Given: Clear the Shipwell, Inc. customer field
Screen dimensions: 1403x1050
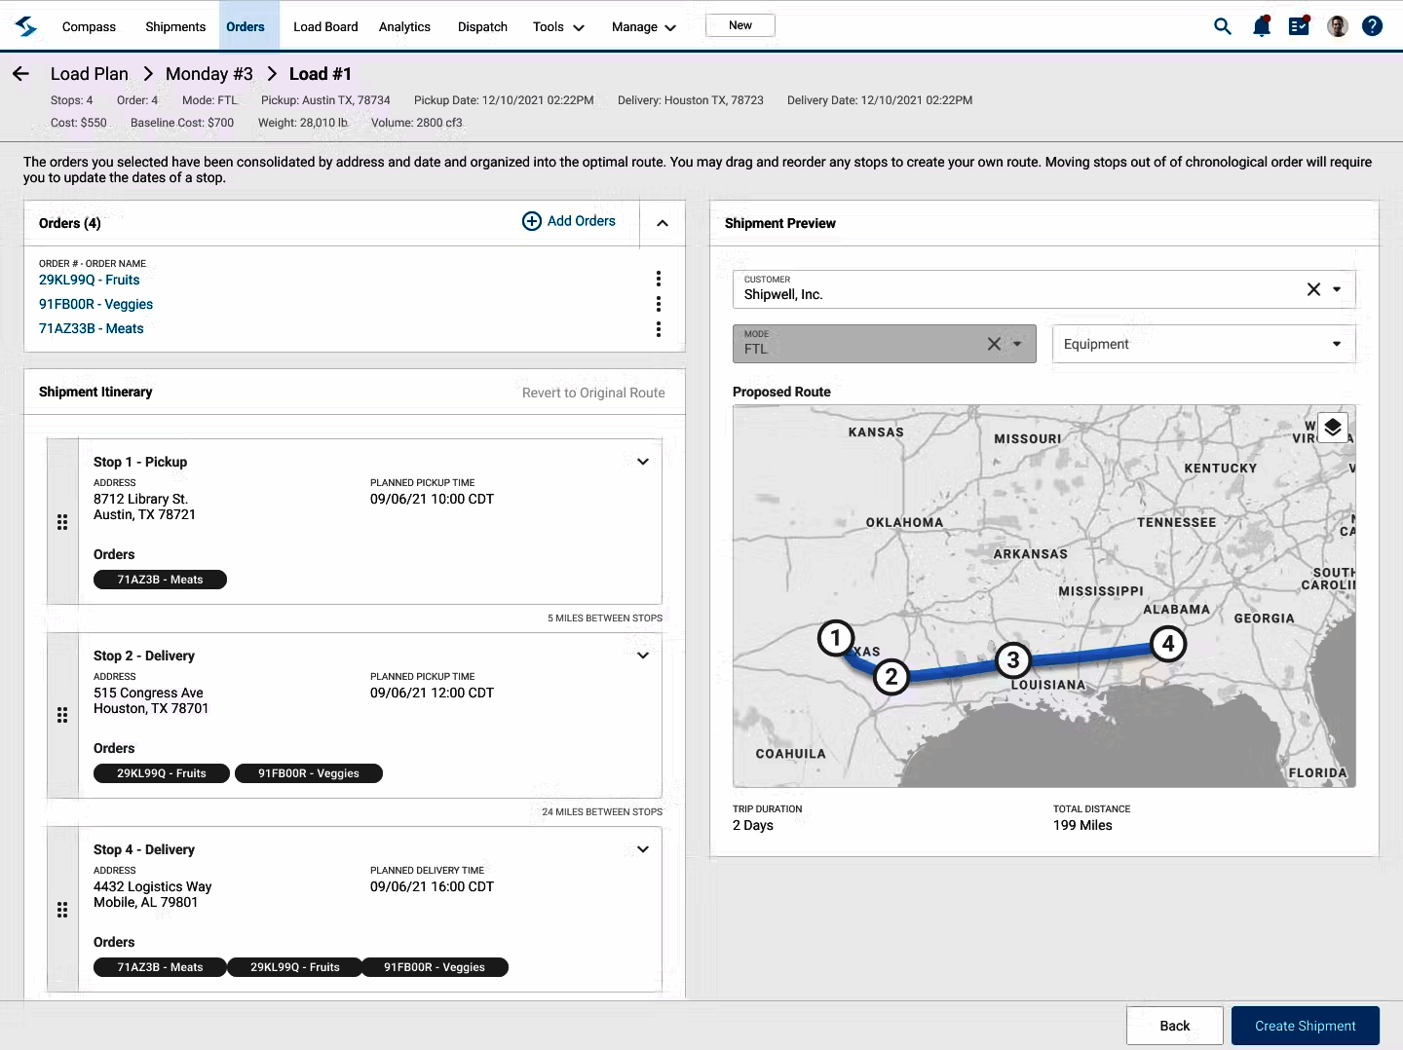Looking at the screenshot, I should (x=1313, y=289).
